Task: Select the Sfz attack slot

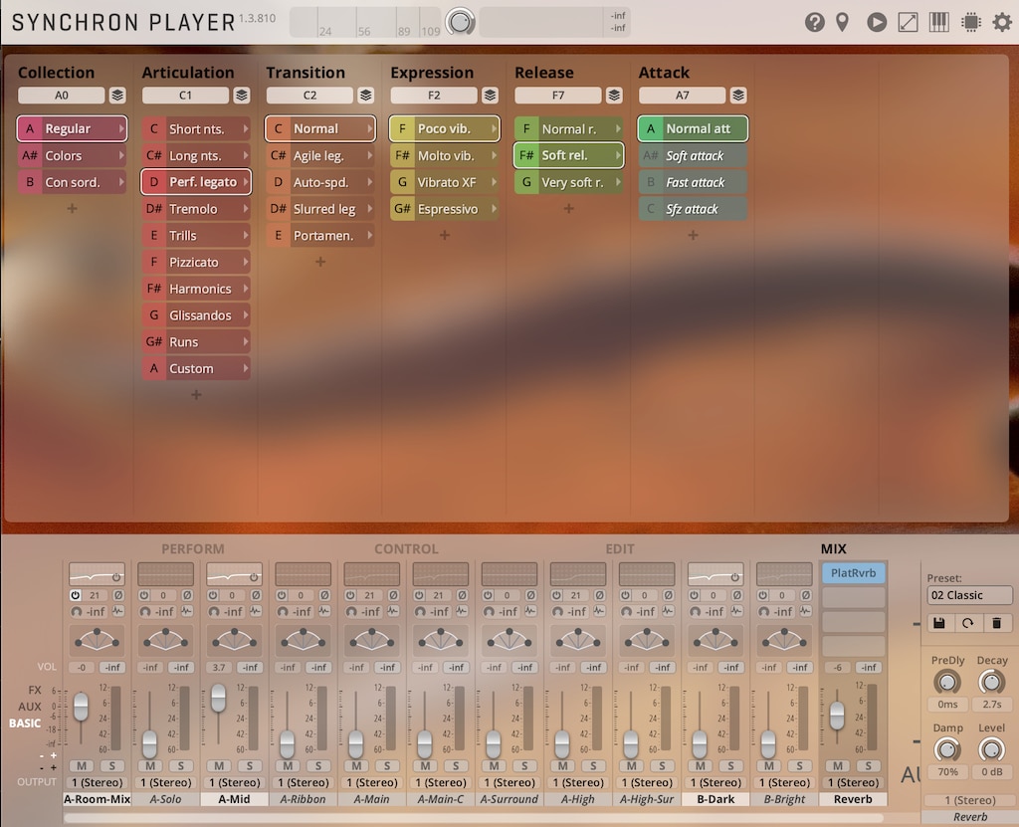Action: 693,209
